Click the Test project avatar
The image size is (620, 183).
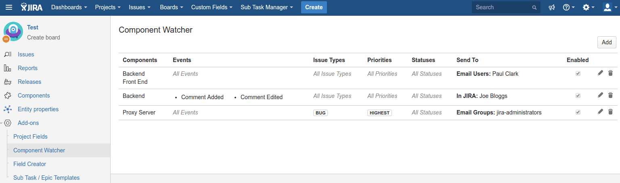(13, 31)
